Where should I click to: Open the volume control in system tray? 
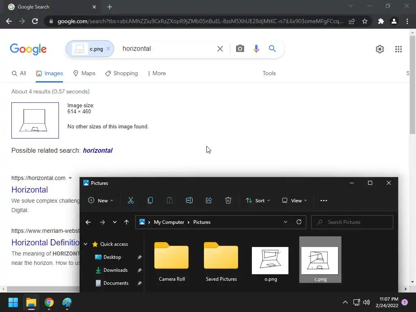coord(366,302)
